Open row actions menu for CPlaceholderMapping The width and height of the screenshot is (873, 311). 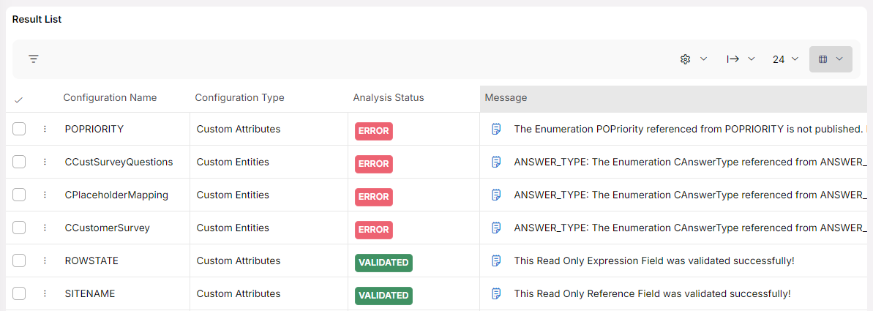(45, 195)
